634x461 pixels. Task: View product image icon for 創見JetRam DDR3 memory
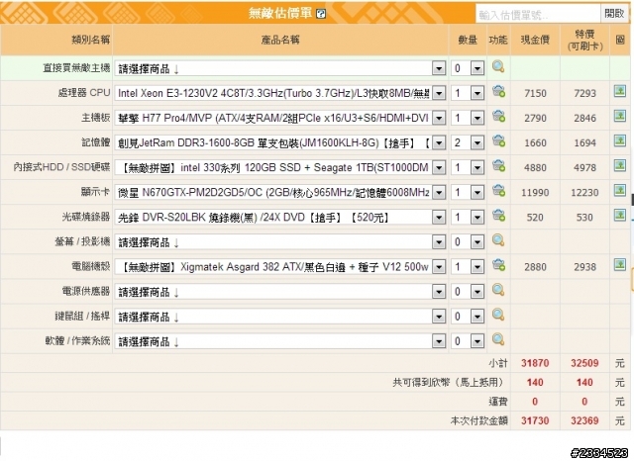620,140
